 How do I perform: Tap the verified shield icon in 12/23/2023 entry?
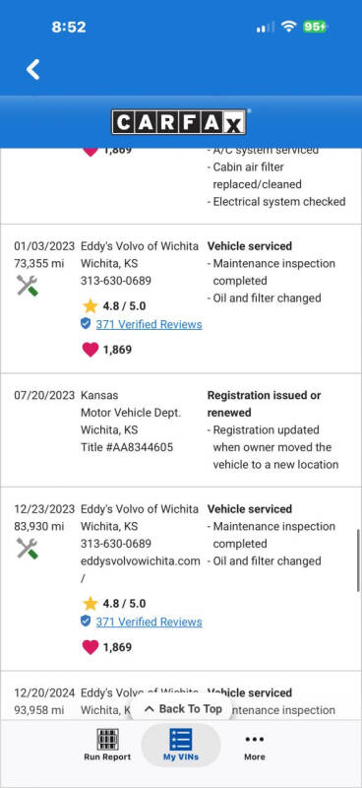(x=86, y=622)
